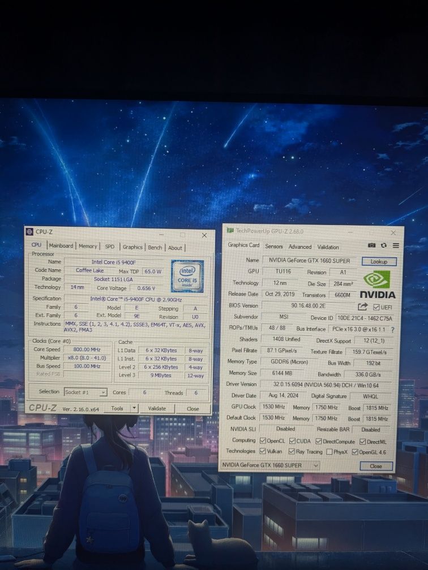Click the Lookup button in GPU-Z

coord(379,261)
